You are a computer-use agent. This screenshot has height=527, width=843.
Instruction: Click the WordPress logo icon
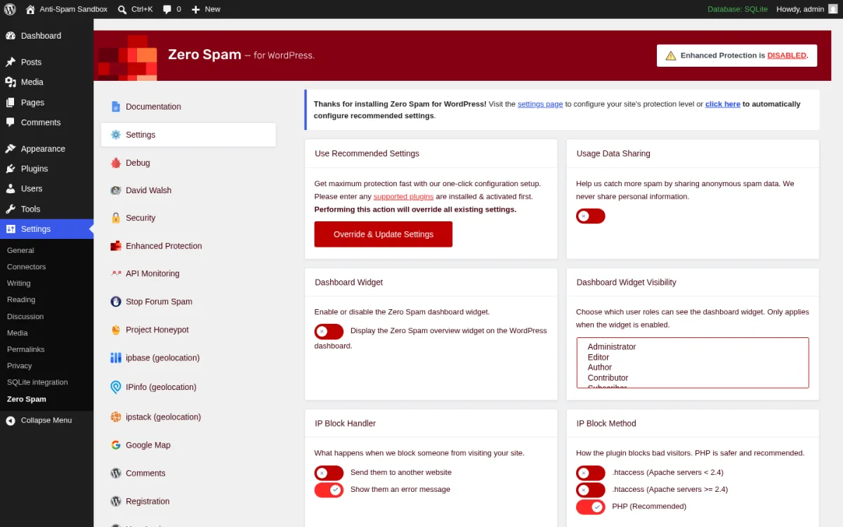click(x=10, y=9)
